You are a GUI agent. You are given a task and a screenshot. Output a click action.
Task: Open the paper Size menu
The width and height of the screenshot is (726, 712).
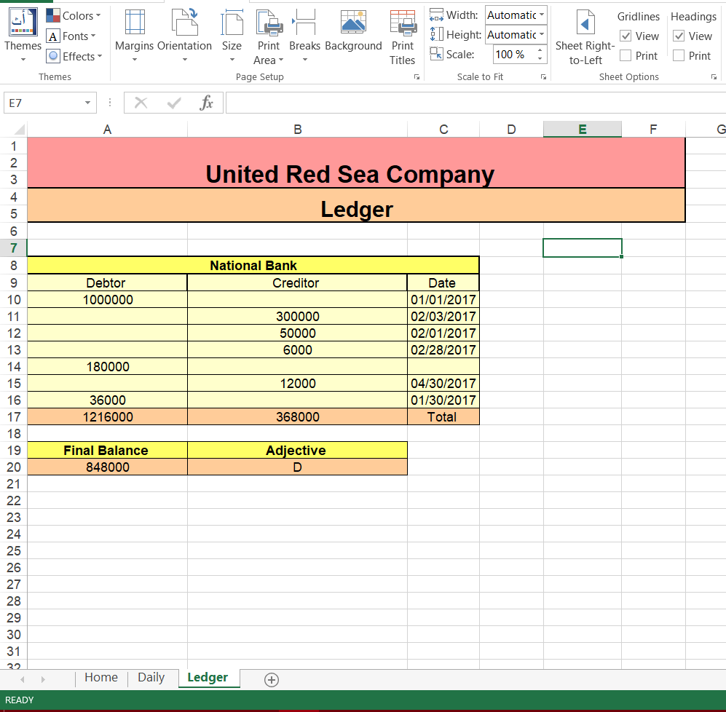tap(232, 36)
